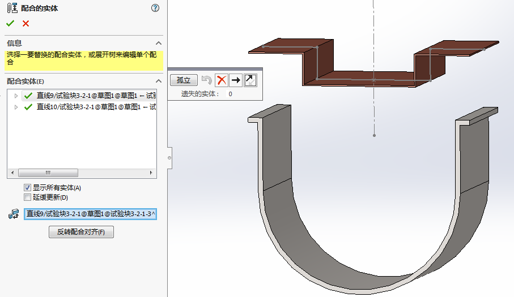Click the replace entity icon beside input field
The image size is (514, 297).
click(14, 214)
